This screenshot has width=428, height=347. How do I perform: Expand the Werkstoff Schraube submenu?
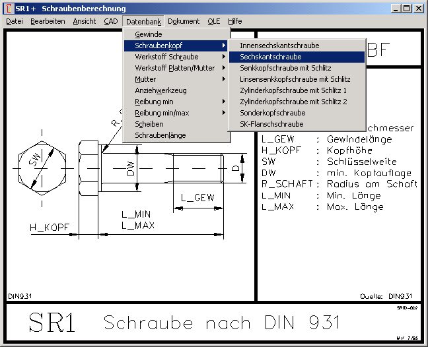[x=166, y=57]
